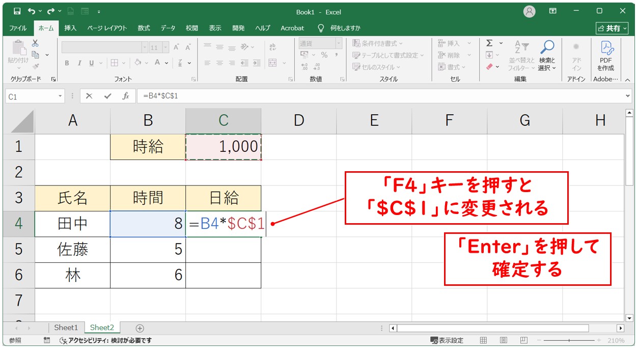Click the 共有 share button
Viewport: 637px width, 348px height.
(613, 29)
